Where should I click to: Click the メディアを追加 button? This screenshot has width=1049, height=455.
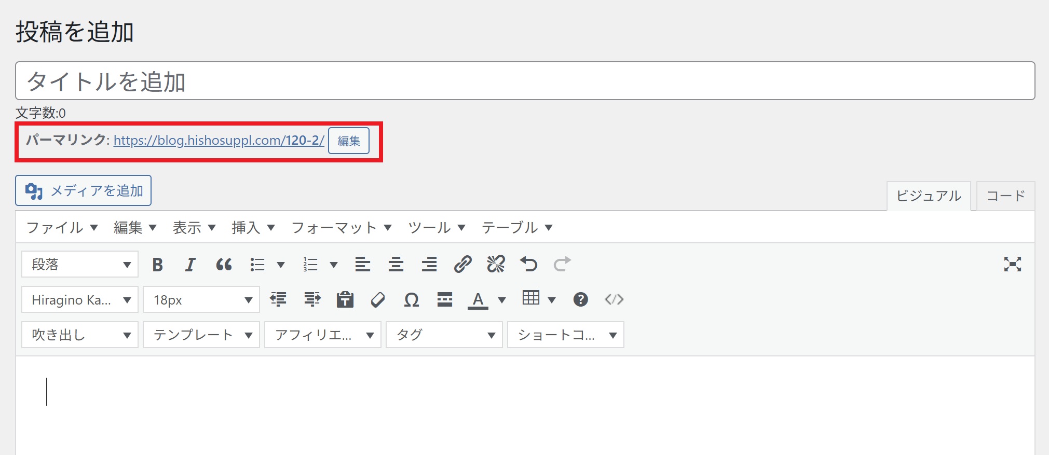pyautogui.click(x=84, y=191)
